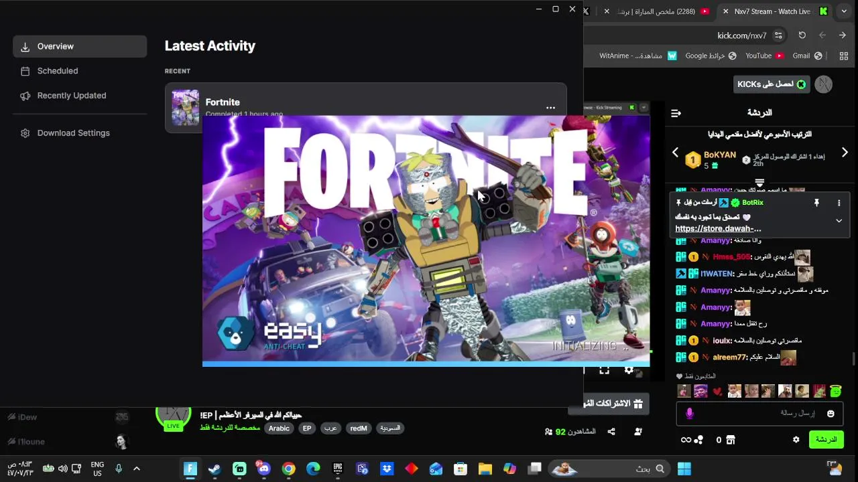
Task: Go forward using browser right arrow
Action: (843, 35)
